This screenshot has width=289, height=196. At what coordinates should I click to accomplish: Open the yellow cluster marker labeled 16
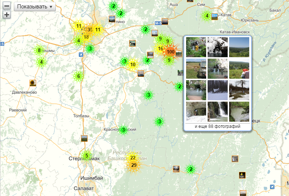coord(161,48)
